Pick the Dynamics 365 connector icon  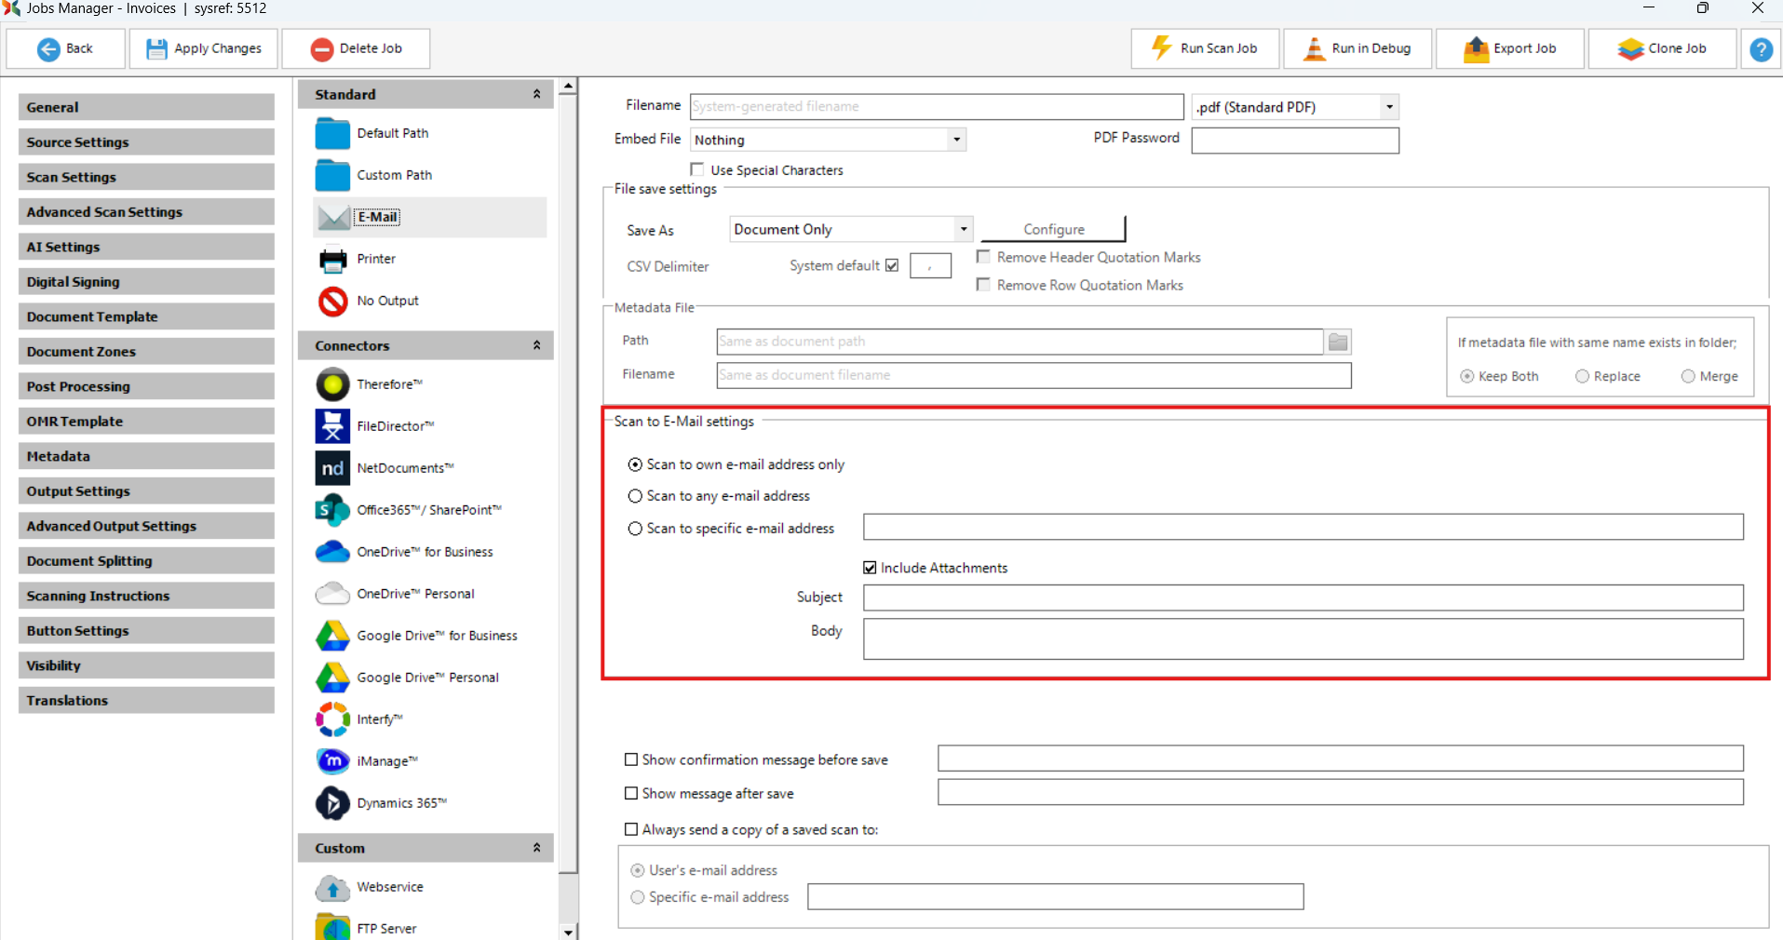point(332,803)
